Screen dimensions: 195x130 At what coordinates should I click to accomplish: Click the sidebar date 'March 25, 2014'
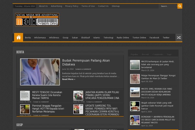coord(148,71)
